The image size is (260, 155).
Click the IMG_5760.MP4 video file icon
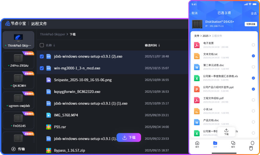48,115
